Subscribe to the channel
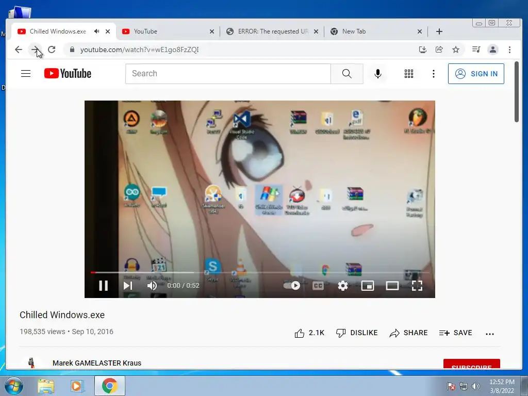Viewport: 528px width, 396px height. [x=471, y=364]
